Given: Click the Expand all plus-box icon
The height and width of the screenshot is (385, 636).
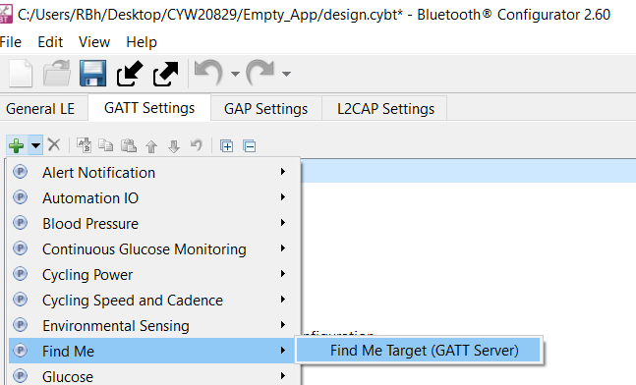Looking at the screenshot, I should 226,145.
